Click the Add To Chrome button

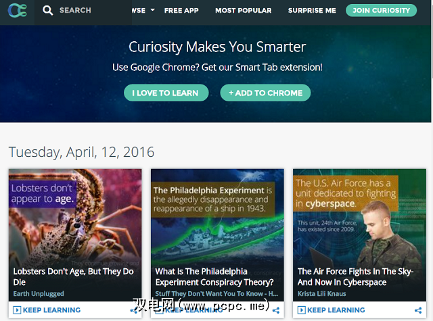265,93
